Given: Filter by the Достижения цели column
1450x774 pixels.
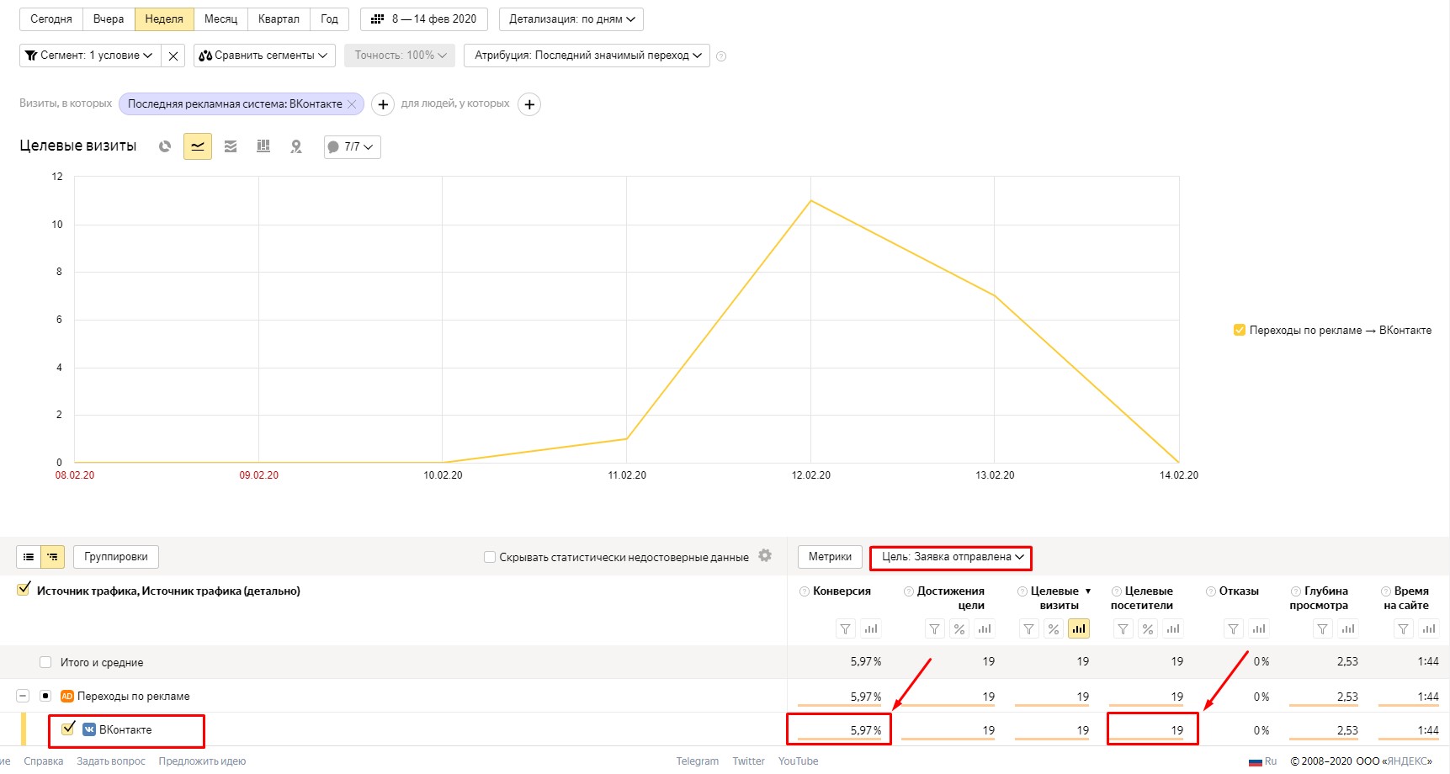Looking at the screenshot, I should pos(934,628).
